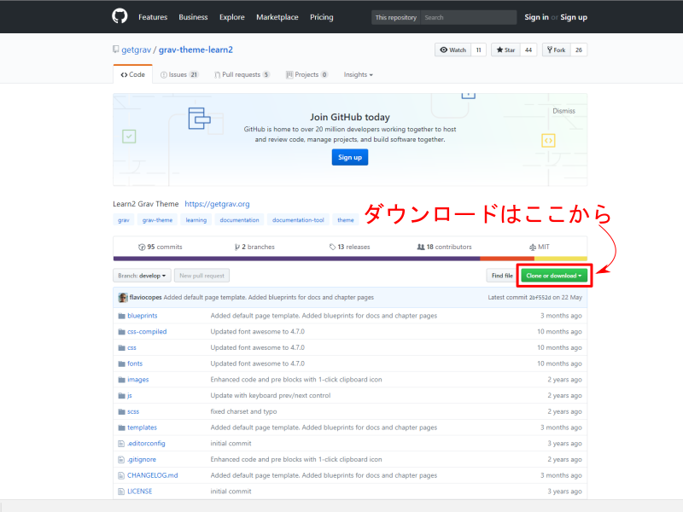Open the Pull requests tab
Image resolution: width=683 pixels, height=512 pixels.
(x=242, y=74)
